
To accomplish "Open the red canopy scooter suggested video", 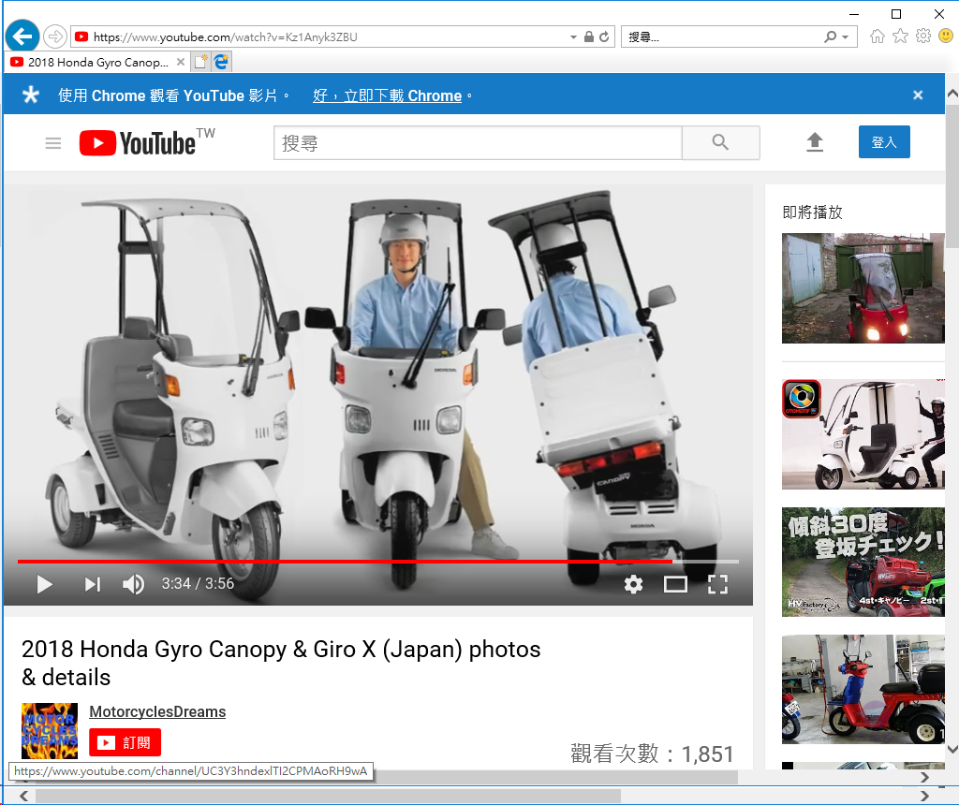I will point(863,288).
